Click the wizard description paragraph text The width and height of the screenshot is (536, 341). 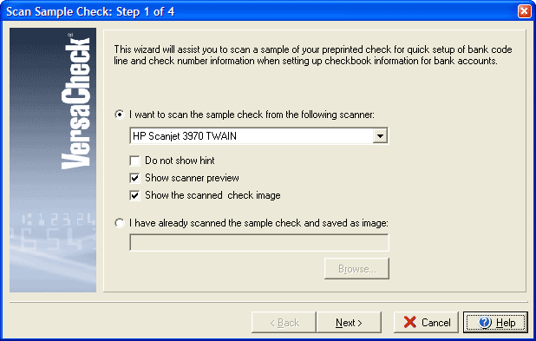[x=313, y=55]
